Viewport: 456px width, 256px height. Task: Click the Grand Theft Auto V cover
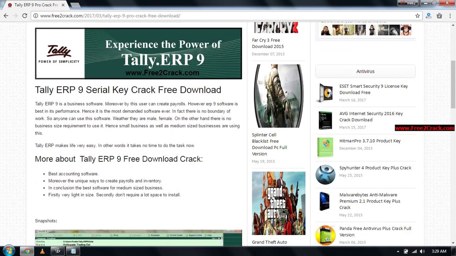click(x=279, y=203)
